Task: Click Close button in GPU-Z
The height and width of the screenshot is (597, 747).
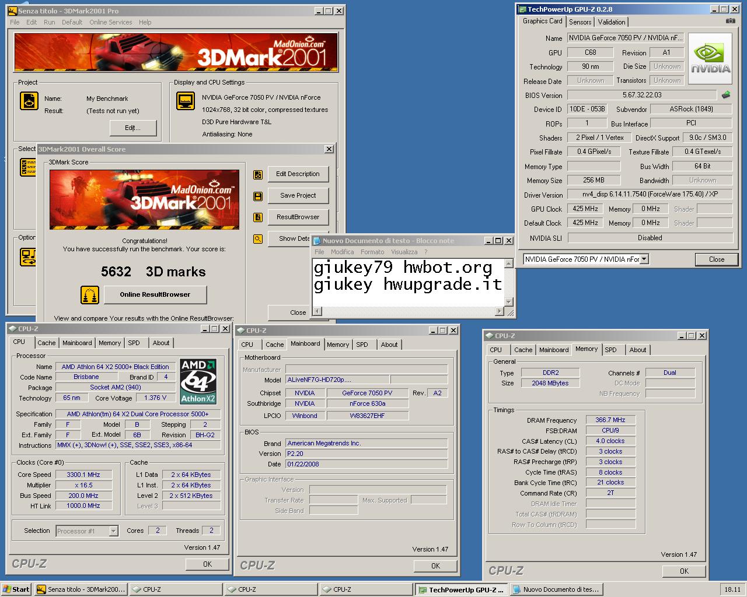Action: (x=717, y=259)
